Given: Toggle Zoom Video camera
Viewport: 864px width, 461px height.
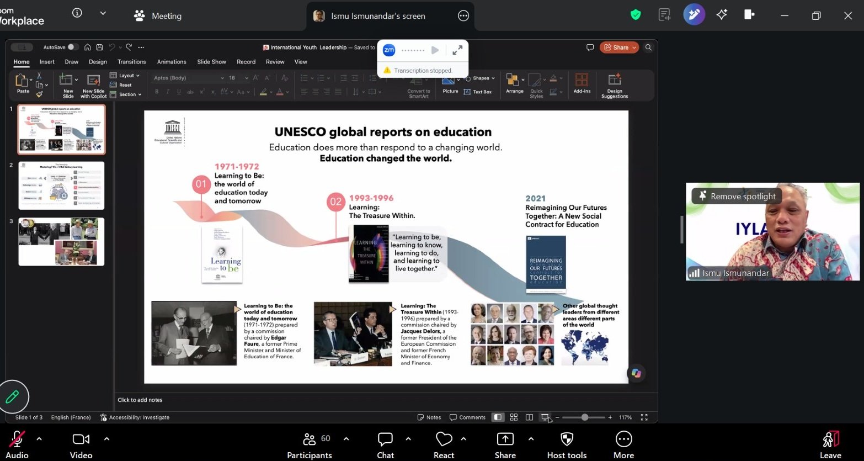Looking at the screenshot, I should pos(81,446).
